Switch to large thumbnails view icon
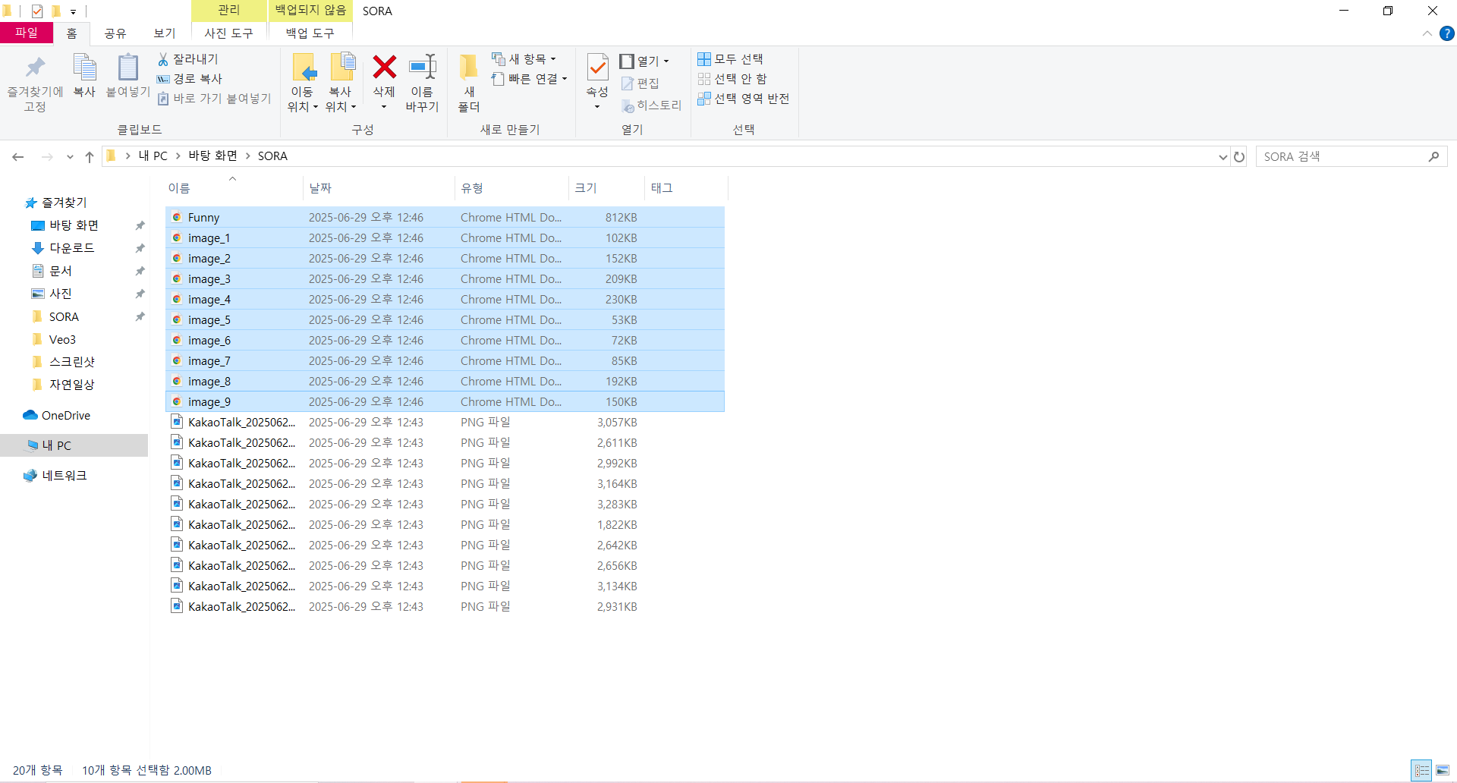The image size is (1457, 783). click(x=1443, y=770)
